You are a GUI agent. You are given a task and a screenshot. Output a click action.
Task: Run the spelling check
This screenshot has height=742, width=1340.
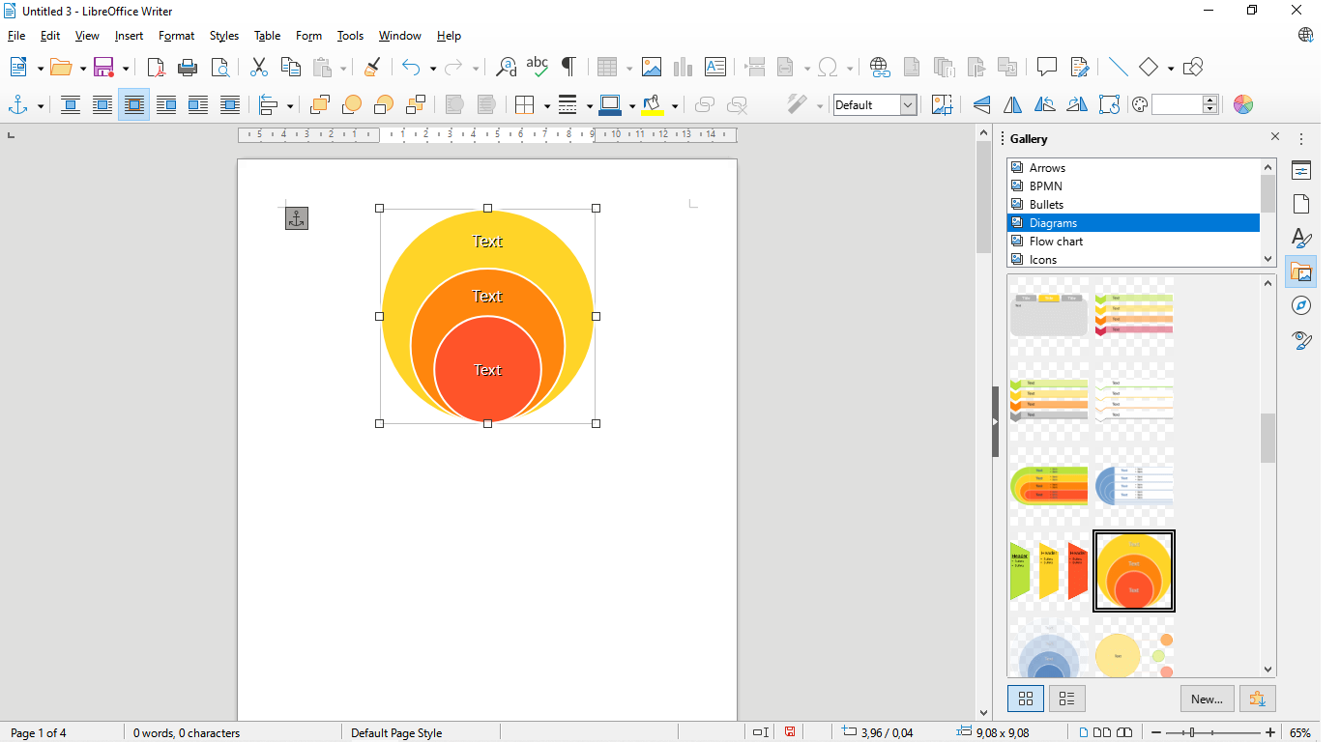pyautogui.click(x=538, y=67)
